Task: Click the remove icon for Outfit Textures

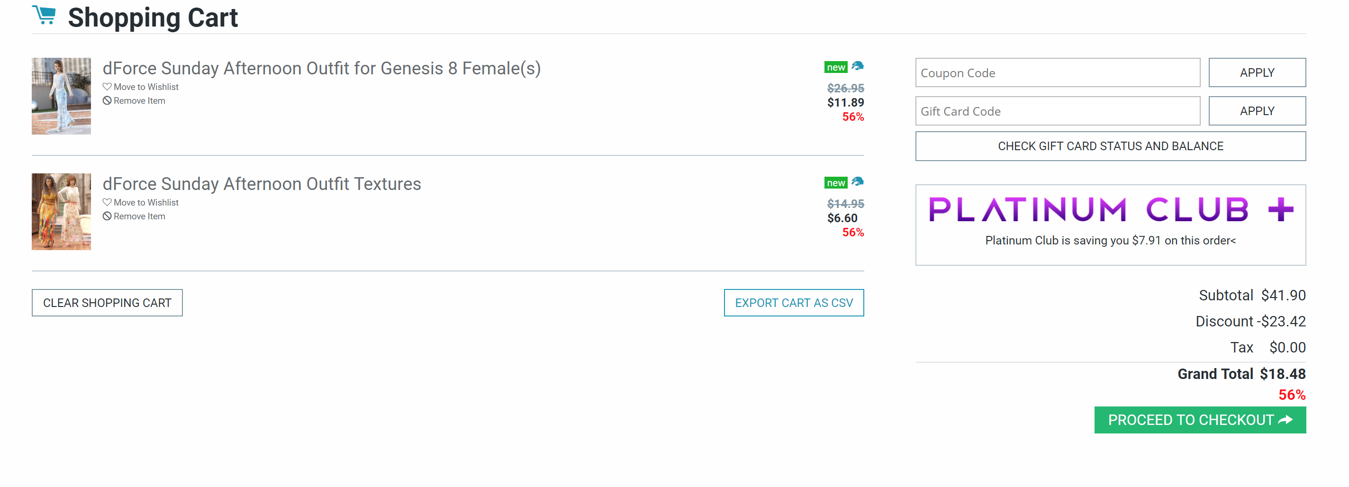Action: pyautogui.click(x=107, y=216)
